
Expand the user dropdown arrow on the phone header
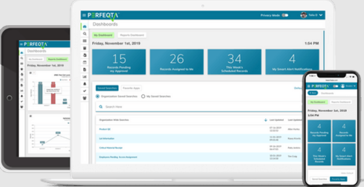point(354,86)
